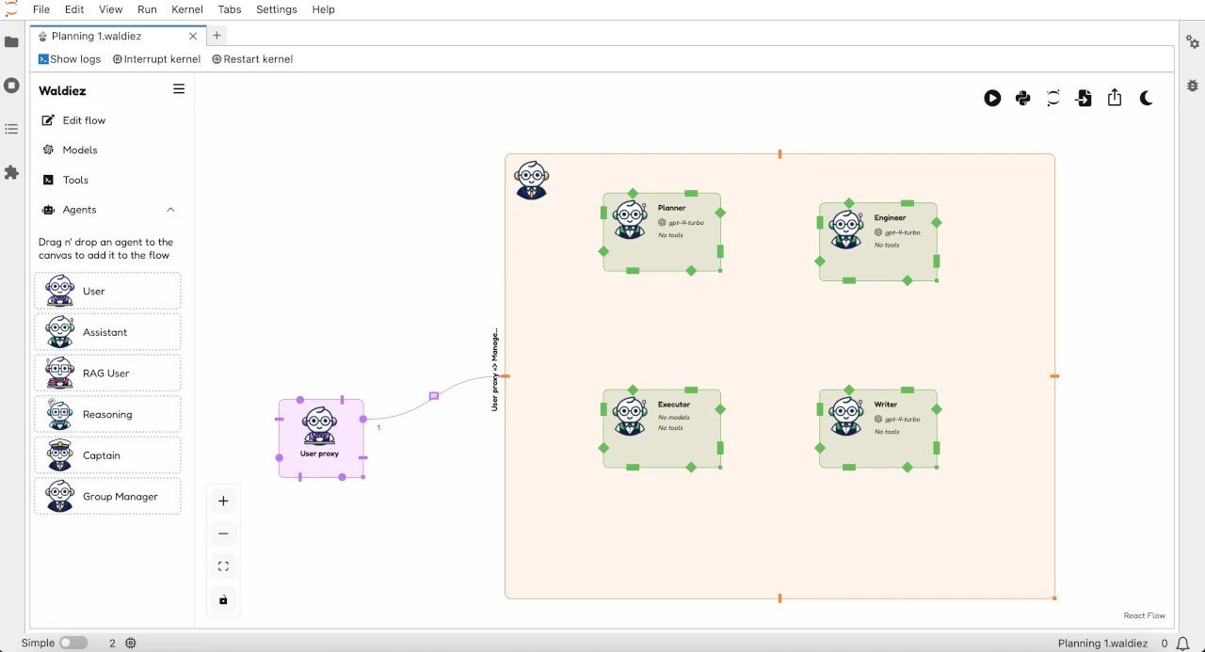Lock the canvas interactivity

point(223,599)
